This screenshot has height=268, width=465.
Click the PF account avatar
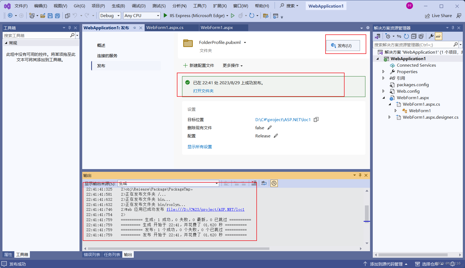[x=410, y=6]
